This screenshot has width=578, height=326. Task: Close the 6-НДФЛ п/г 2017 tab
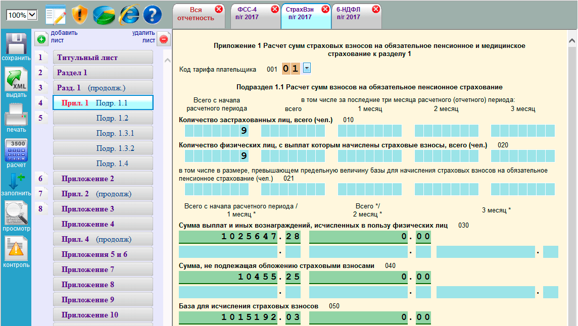point(376,9)
